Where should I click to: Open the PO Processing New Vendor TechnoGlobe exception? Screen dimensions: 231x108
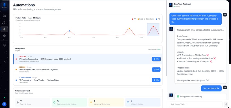coord(88,80)
